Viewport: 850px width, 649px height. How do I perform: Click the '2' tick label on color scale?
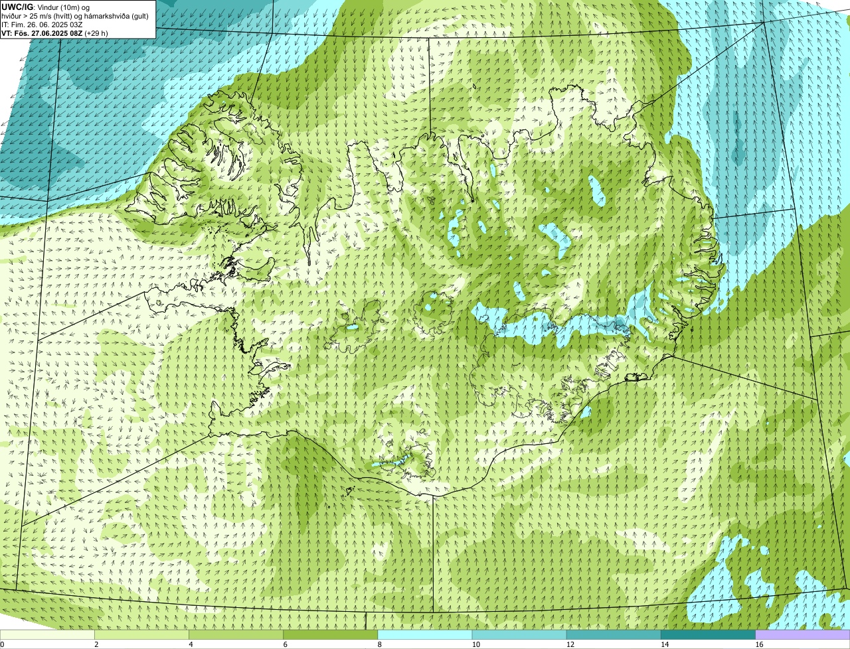click(96, 644)
